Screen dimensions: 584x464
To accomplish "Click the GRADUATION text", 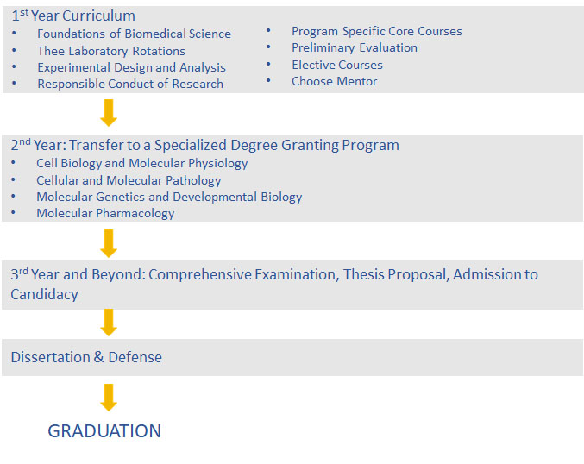I will point(104,431).
